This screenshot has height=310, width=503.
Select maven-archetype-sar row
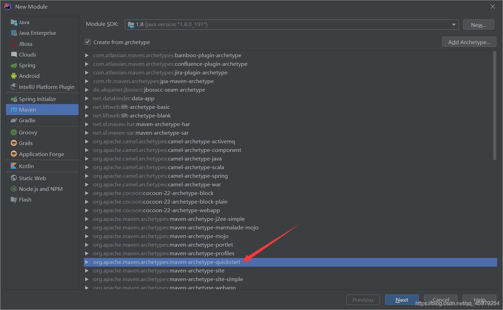click(290, 133)
